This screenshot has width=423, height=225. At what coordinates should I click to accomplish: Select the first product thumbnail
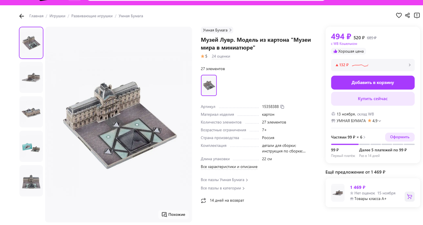click(x=31, y=43)
